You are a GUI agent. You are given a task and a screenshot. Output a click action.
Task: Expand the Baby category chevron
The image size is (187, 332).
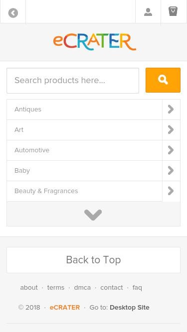(171, 170)
